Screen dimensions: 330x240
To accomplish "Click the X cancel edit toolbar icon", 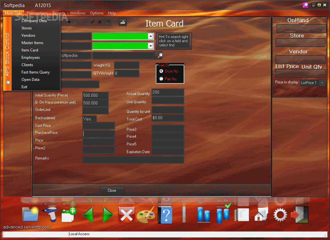I will pyautogui.click(x=100, y=22).
